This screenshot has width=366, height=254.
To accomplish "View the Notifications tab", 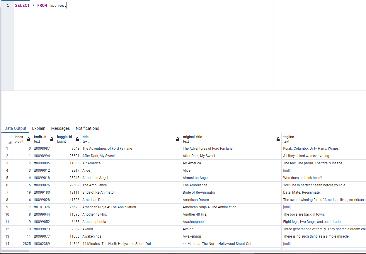I will click(87, 128).
